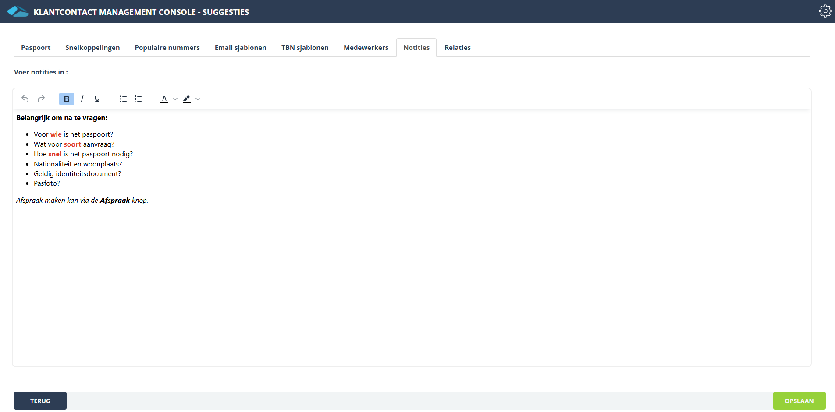Apply underline formatting with the U icon

97,99
